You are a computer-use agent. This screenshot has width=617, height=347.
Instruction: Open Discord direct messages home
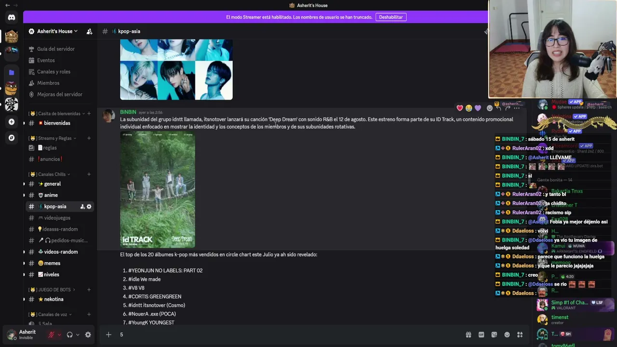[x=12, y=17]
